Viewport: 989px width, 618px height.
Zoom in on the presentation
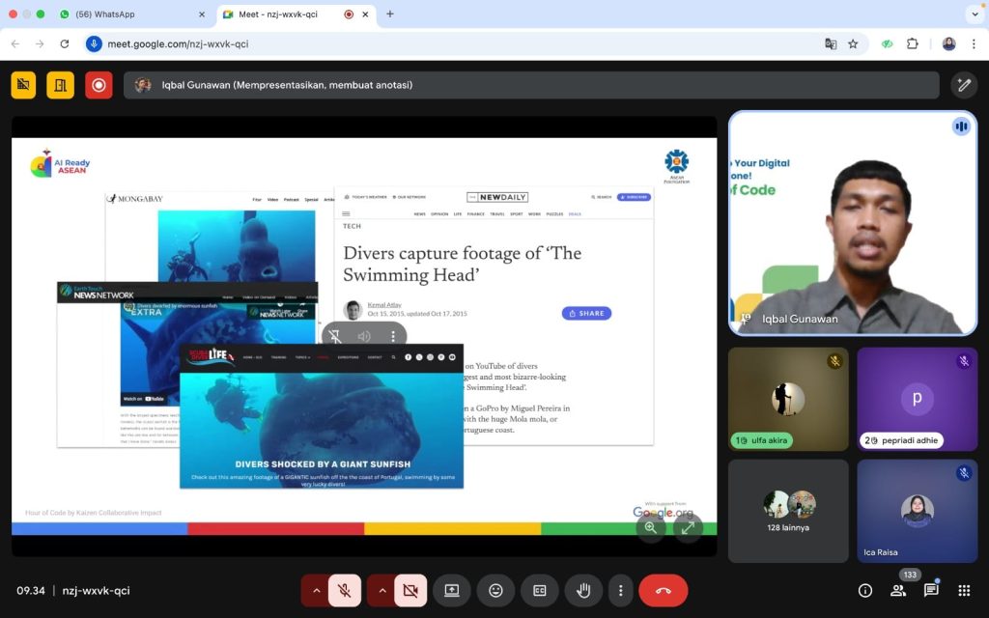(x=651, y=528)
